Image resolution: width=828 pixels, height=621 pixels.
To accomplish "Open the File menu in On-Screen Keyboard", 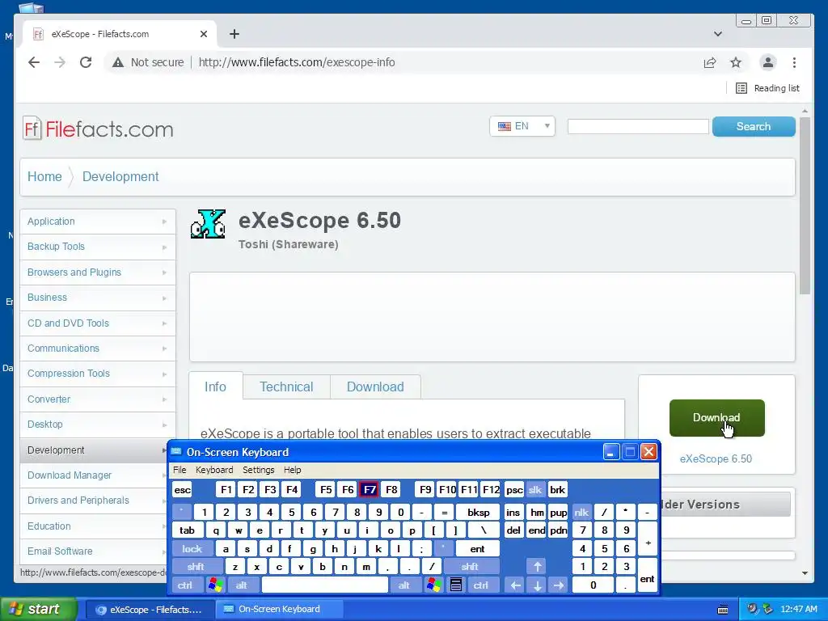I will click(180, 470).
